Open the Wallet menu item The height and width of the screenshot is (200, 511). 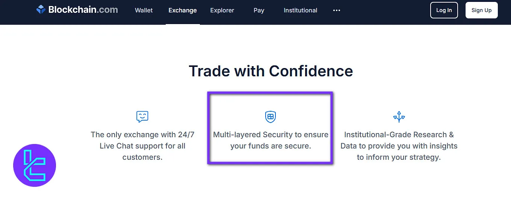pyautogui.click(x=144, y=11)
